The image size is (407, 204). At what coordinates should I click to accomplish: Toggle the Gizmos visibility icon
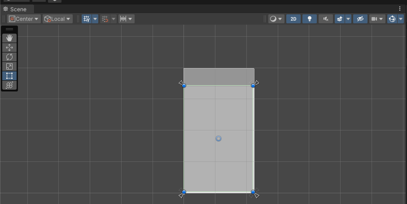coord(392,19)
